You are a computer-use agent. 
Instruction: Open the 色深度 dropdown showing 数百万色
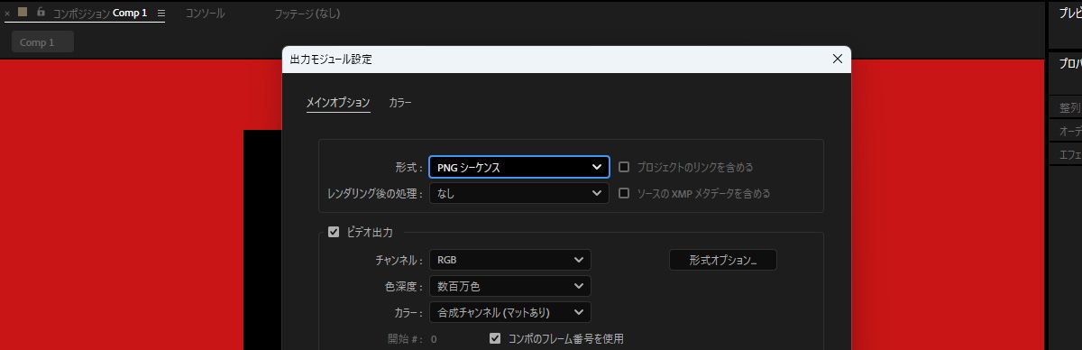(x=510, y=286)
